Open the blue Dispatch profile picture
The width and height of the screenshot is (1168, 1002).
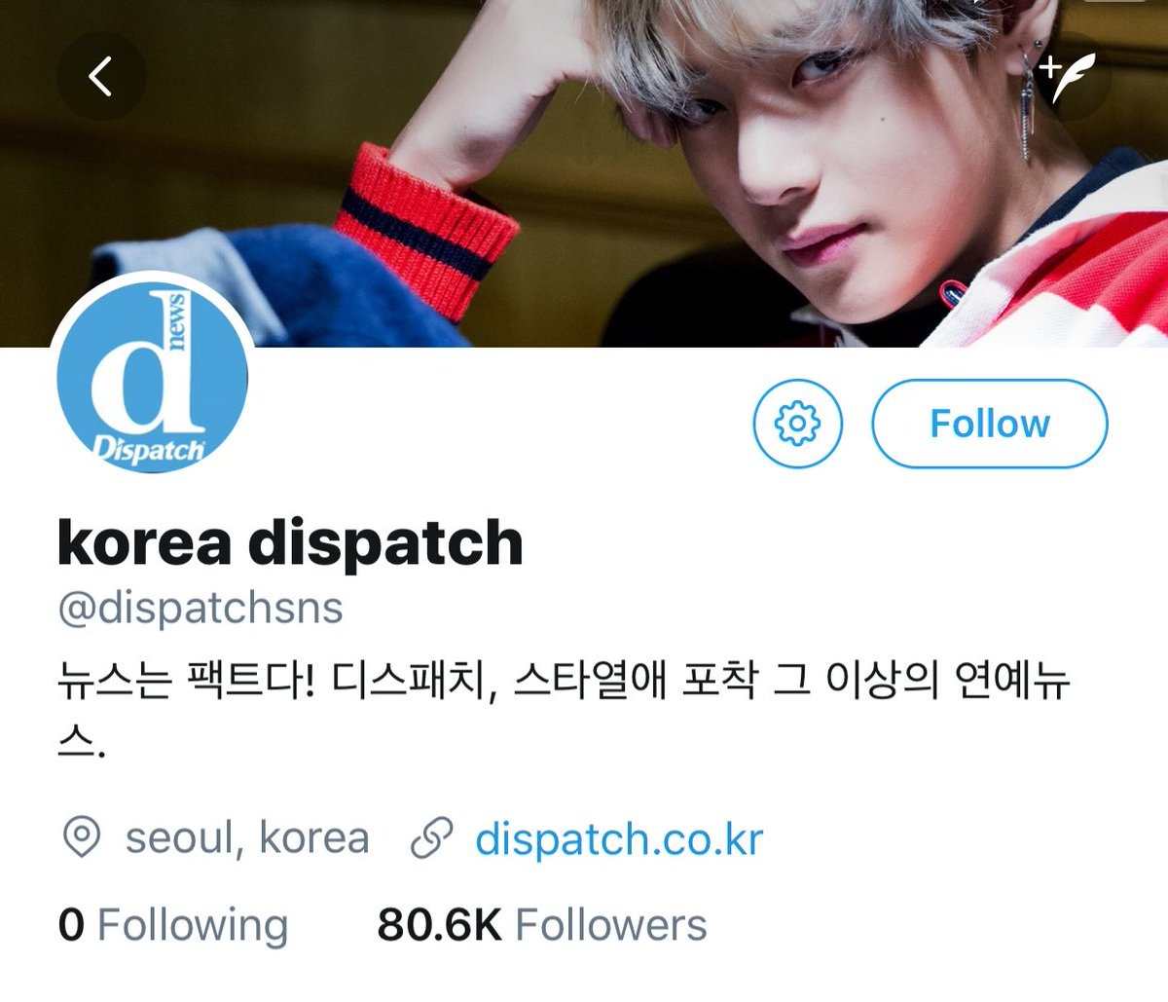pyautogui.click(x=152, y=377)
